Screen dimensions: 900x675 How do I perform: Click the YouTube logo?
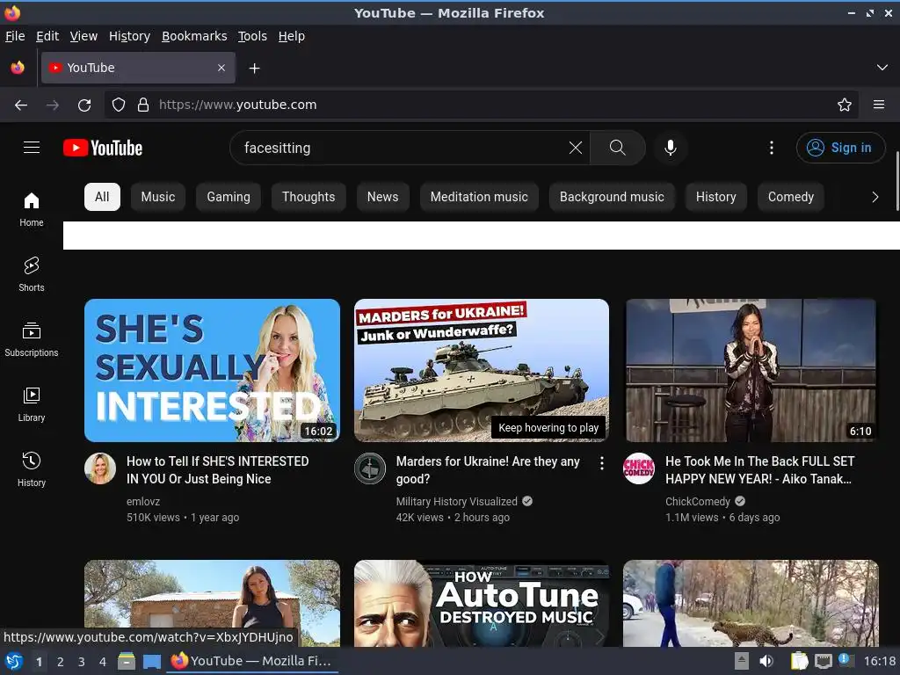tap(103, 148)
